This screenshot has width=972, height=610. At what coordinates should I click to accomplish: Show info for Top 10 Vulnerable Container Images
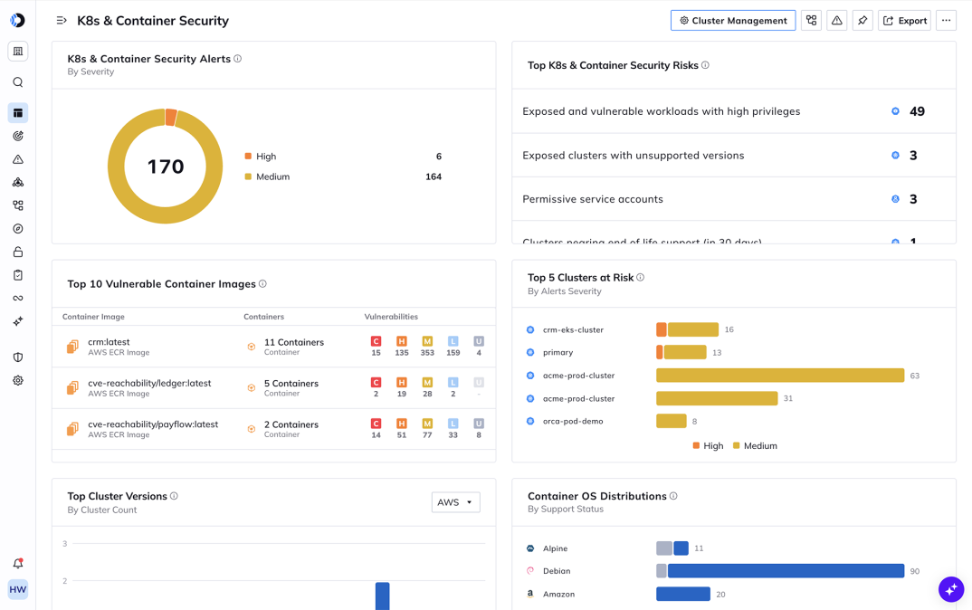(x=262, y=284)
